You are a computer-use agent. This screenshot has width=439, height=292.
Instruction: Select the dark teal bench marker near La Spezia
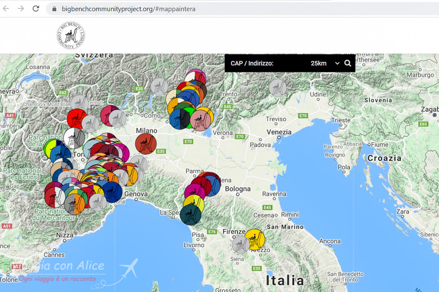point(190,215)
